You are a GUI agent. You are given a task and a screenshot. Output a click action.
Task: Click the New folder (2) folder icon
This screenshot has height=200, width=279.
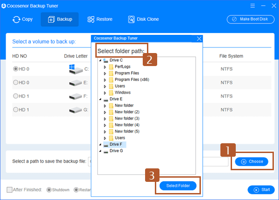pos(111,112)
